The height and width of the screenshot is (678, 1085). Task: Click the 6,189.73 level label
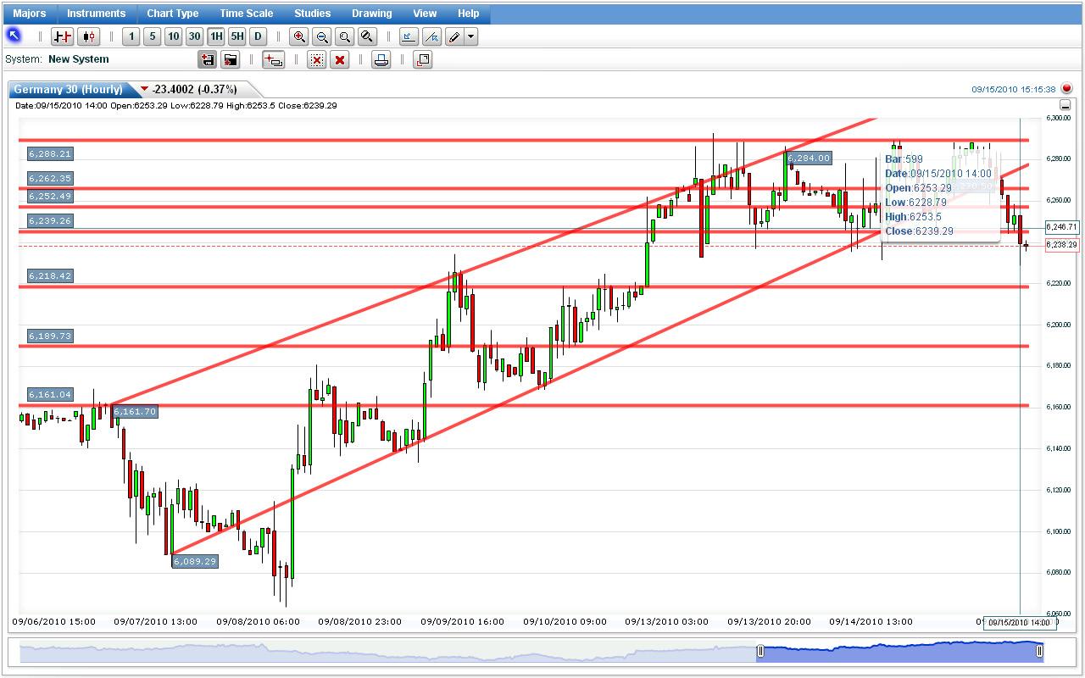[x=50, y=336]
